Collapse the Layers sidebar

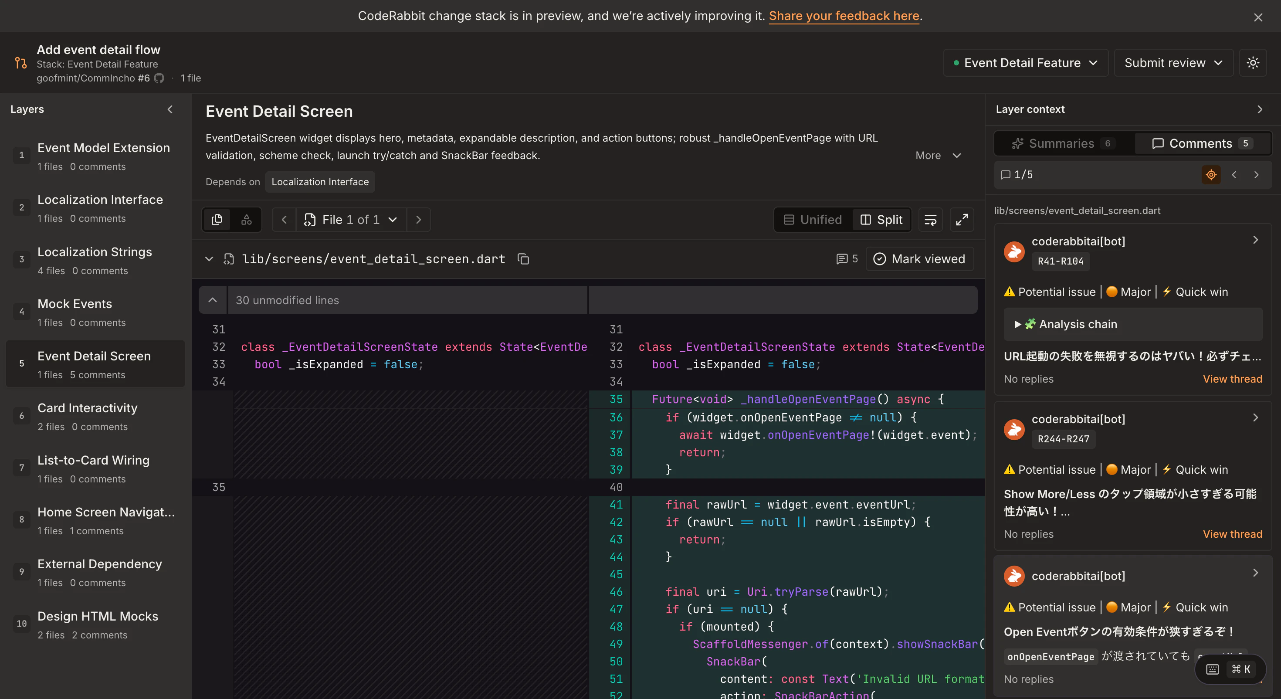point(170,109)
